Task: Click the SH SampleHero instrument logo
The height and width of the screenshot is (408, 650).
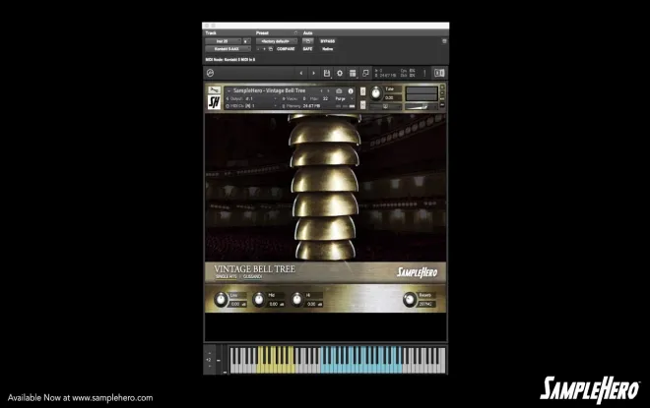Action: (x=215, y=102)
